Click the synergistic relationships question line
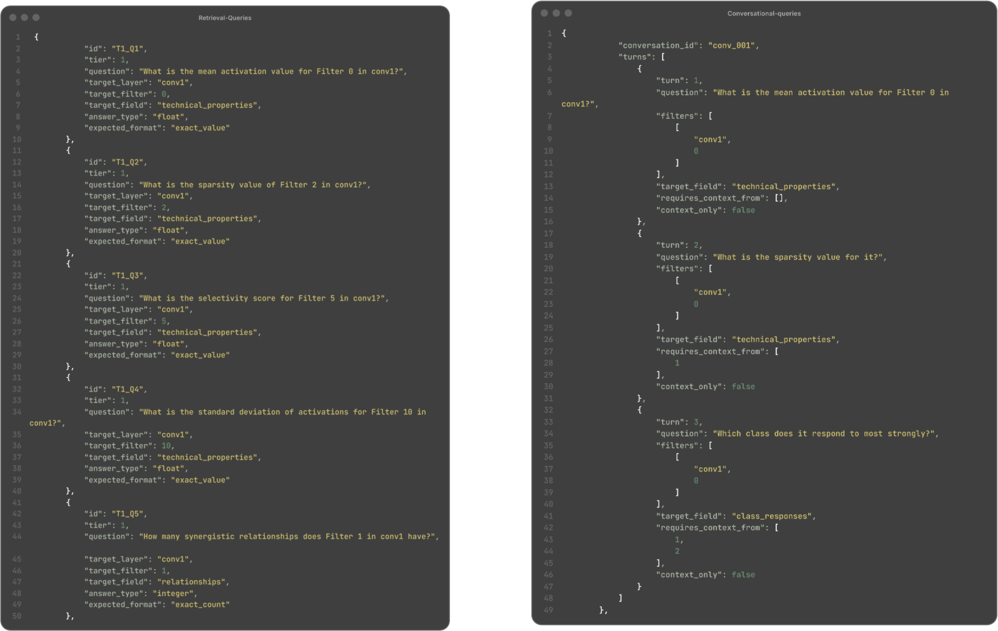Viewport: 998px width, 631px height. 262,537
